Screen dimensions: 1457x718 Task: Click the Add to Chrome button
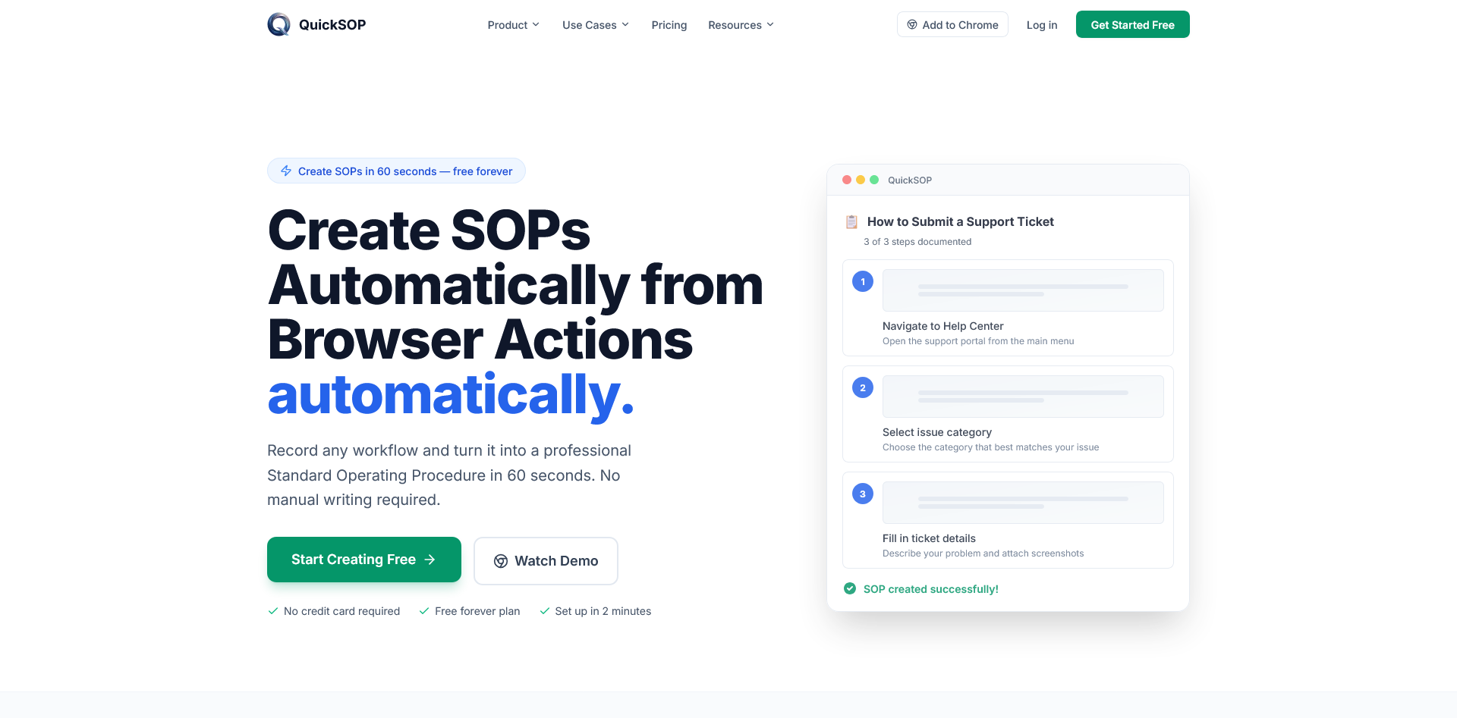[952, 24]
